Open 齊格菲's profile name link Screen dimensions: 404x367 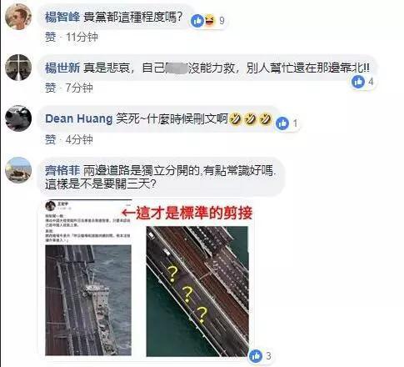(62, 170)
